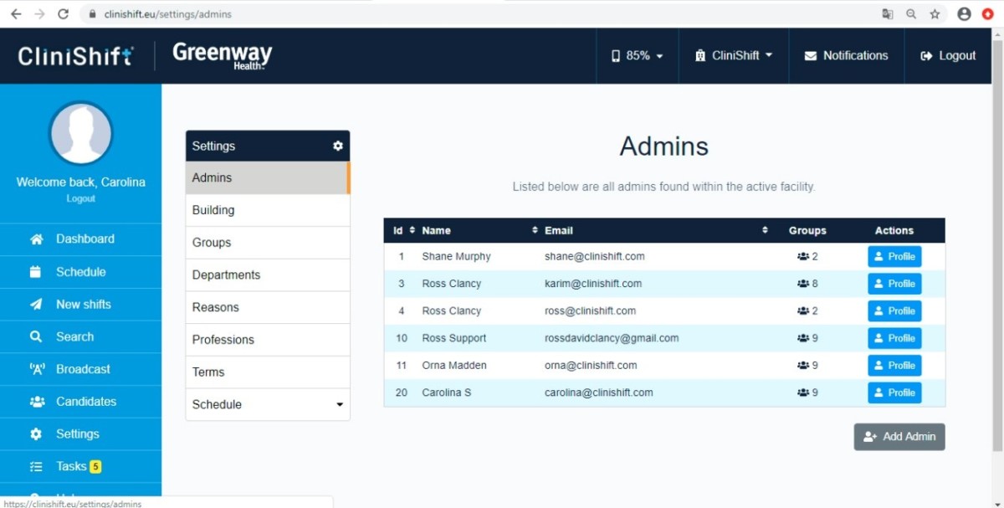
Task: Click the address bar URL field
Action: coord(477,14)
